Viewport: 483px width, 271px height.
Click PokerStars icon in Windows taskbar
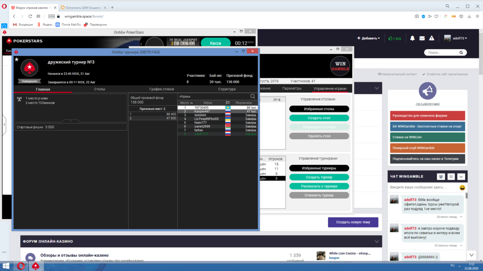pyautogui.click(x=36, y=266)
